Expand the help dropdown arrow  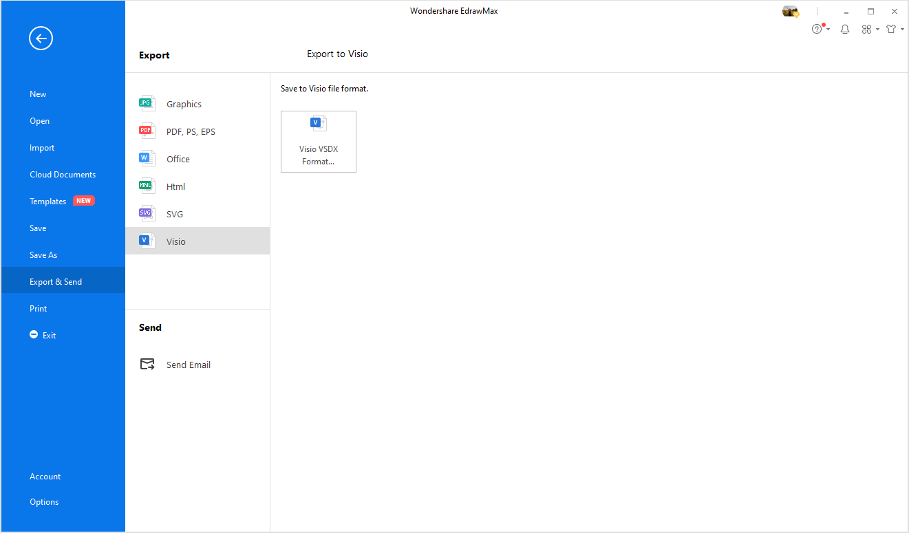828,30
